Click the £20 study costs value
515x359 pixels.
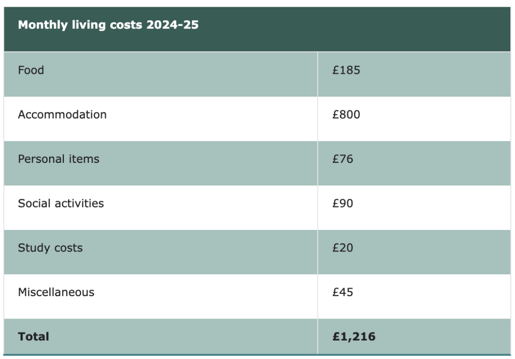pos(342,248)
